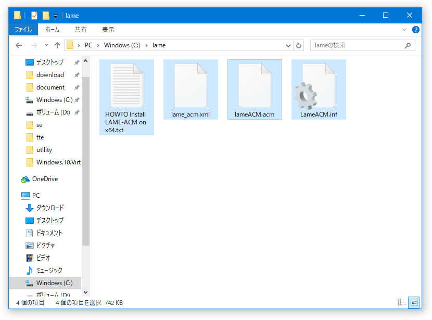Select the LameACM.inf file
The image size is (432, 320).
click(319, 89)
